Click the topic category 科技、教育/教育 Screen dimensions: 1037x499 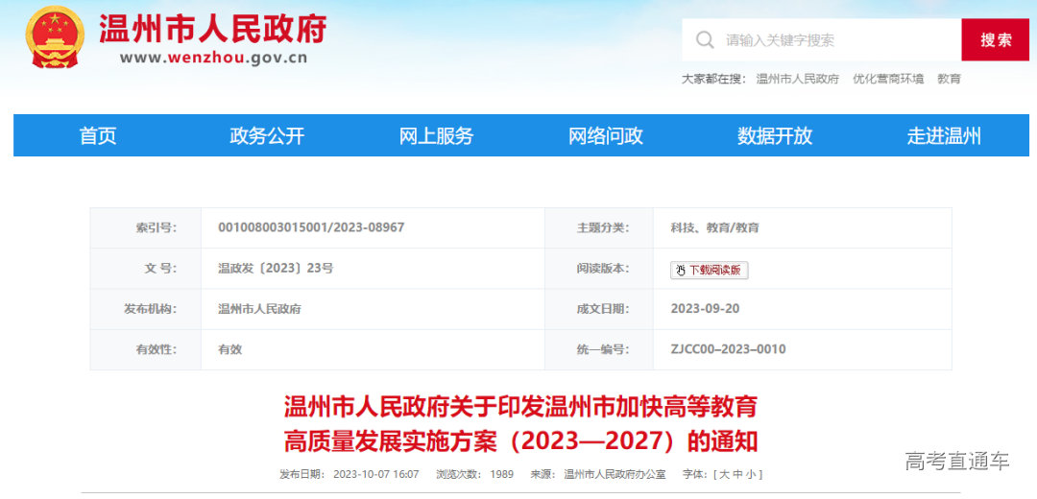coord(715,227)
